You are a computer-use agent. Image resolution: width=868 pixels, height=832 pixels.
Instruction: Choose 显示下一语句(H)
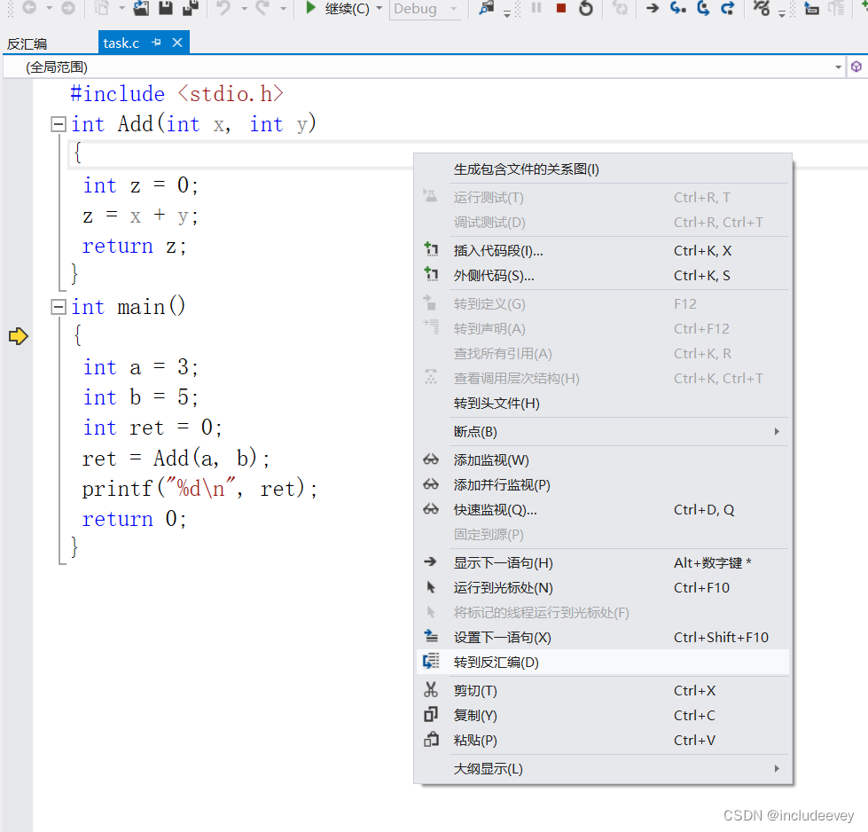click(x=603, y=563)
